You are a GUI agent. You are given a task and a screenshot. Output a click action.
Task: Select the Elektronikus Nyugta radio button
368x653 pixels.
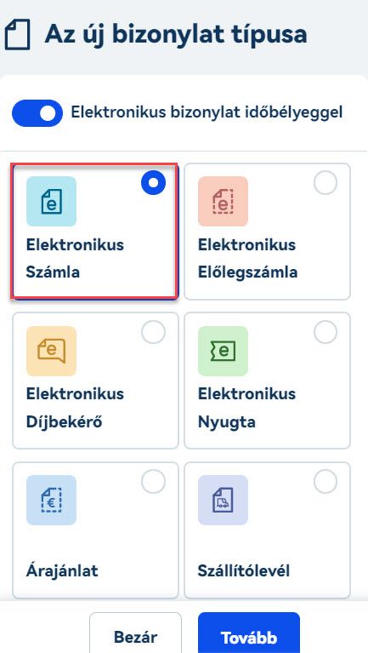click(326, 332)
